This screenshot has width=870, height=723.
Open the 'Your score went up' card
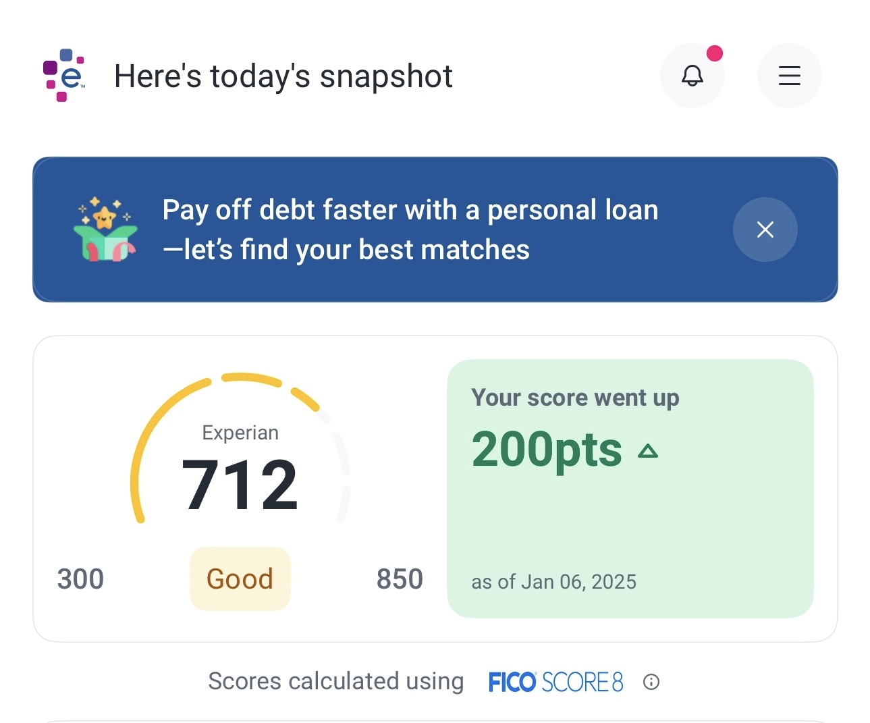630,489
